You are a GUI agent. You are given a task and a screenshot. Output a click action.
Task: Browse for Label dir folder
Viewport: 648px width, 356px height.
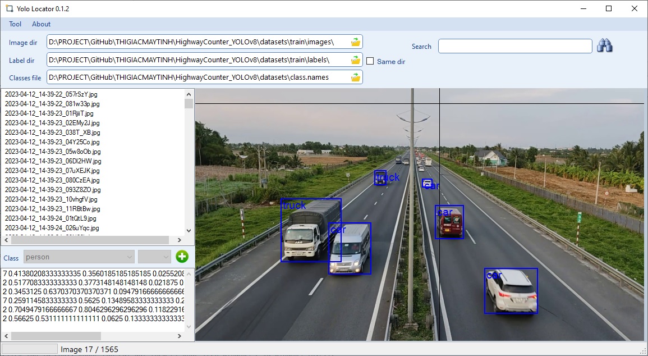tap(356, 60)
